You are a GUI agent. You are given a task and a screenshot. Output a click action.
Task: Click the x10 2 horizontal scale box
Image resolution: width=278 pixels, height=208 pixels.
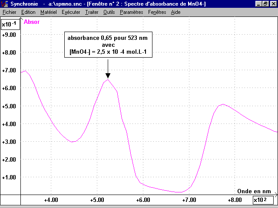coord(263,200)
